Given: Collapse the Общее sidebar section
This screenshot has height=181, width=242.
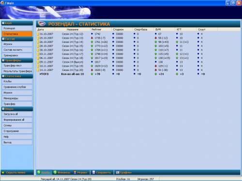Looking at the screenshot, I should click(3, 109).
